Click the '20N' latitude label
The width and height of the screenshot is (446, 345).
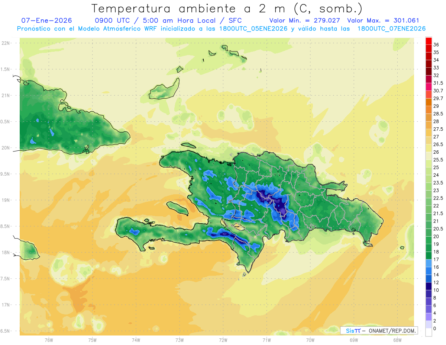pyautogui.click(x=6, y=148)
